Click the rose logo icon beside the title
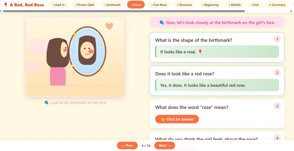The width and height of the screenshot is (294, 151). pyautogui.click(x=6, y=5)
